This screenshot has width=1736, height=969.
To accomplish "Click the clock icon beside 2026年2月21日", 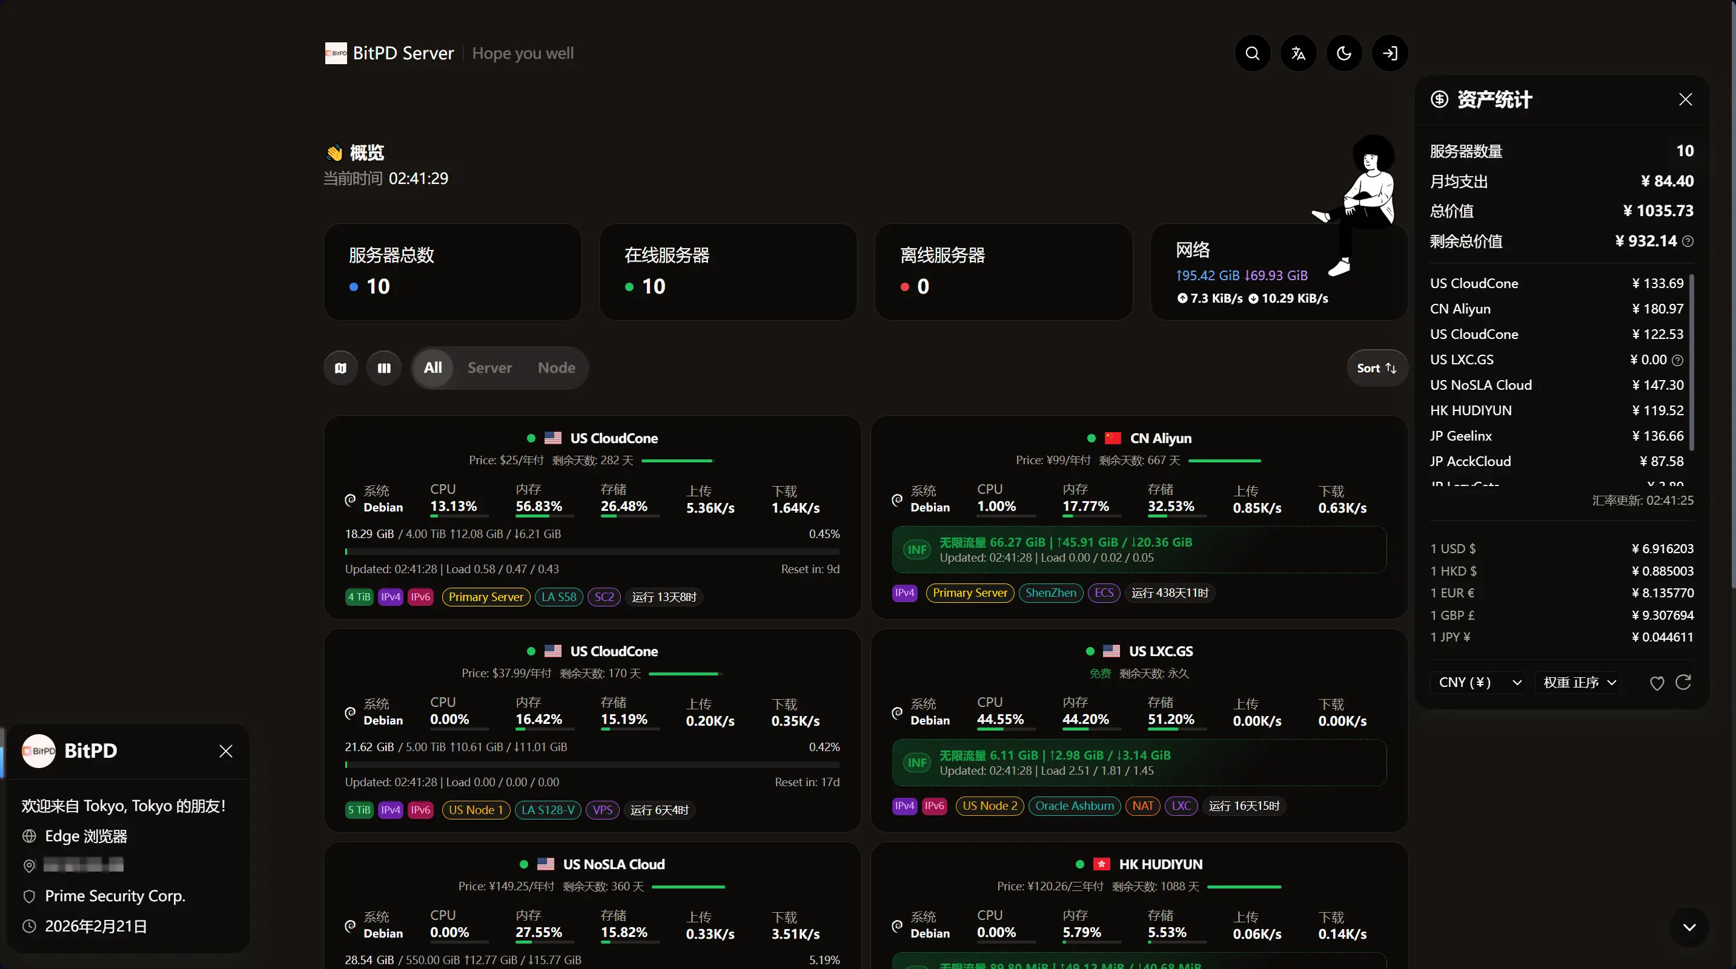I will click(x=29, y=927).
